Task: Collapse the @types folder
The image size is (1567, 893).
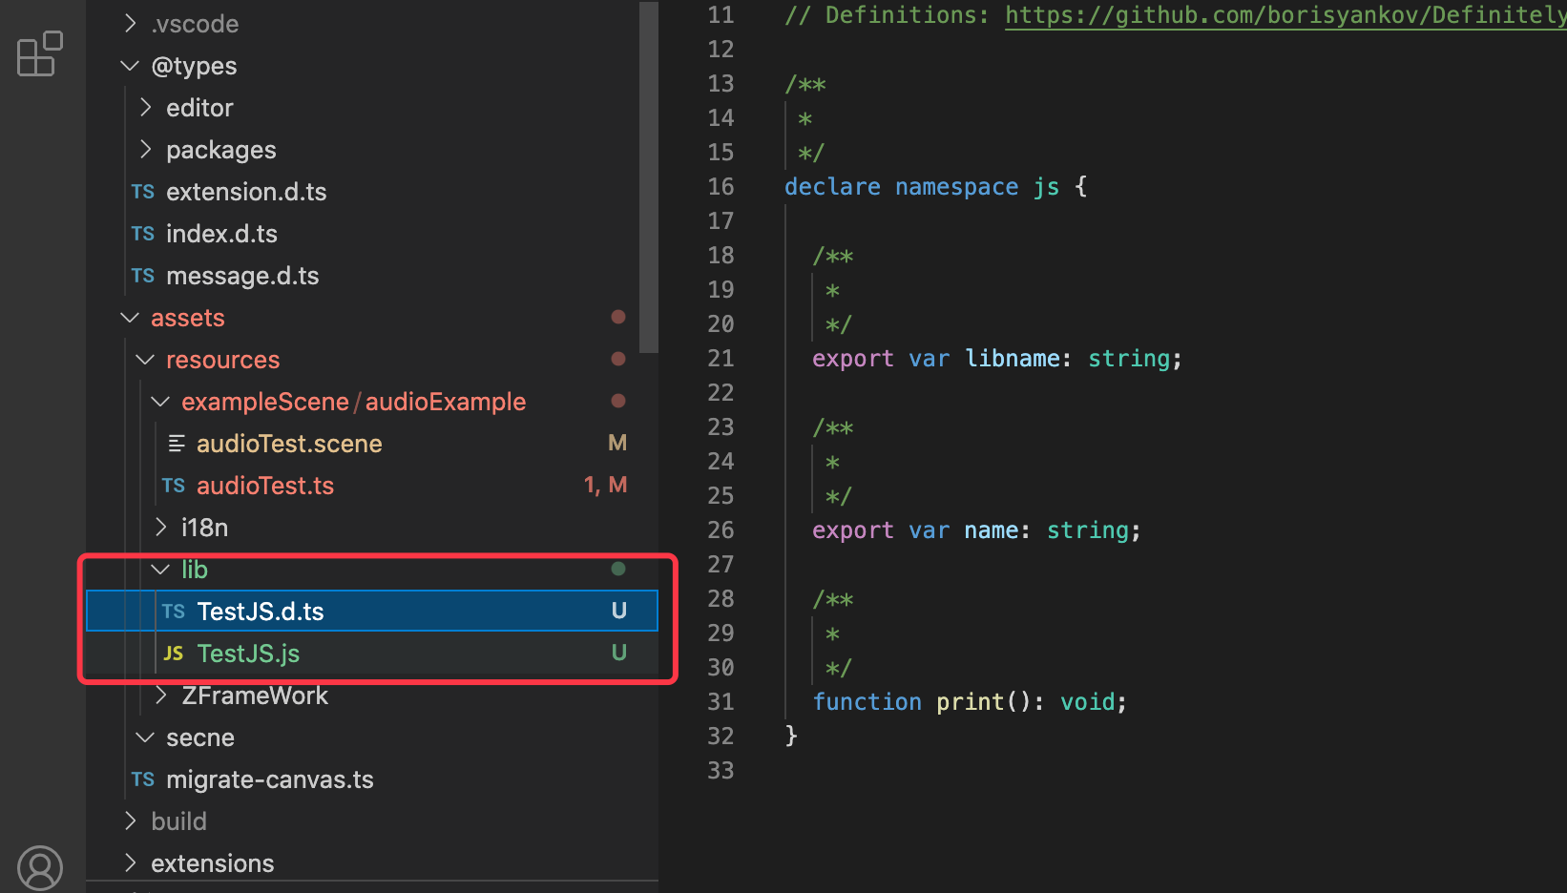Action: 131,66
